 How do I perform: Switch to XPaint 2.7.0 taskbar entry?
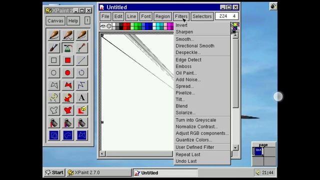(99, 172)
